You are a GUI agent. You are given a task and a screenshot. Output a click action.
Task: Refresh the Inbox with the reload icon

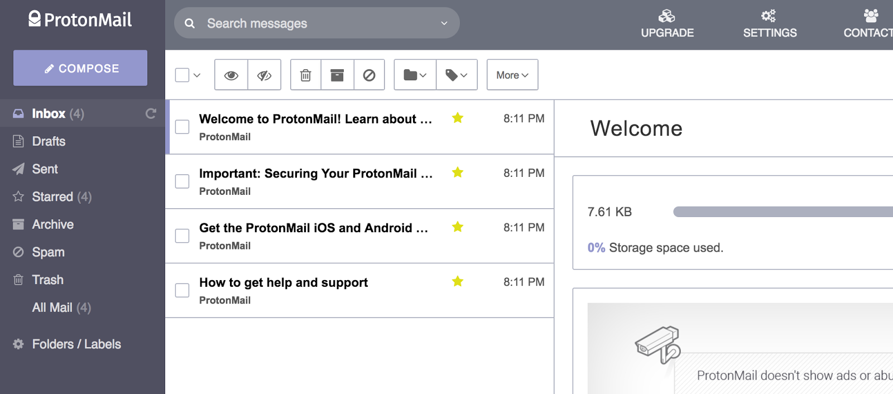pos(151,114)
